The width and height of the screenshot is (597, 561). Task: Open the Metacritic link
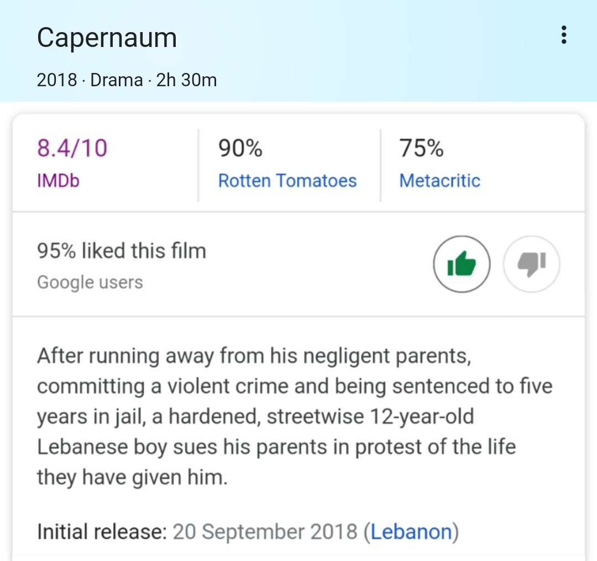point(439,181)
